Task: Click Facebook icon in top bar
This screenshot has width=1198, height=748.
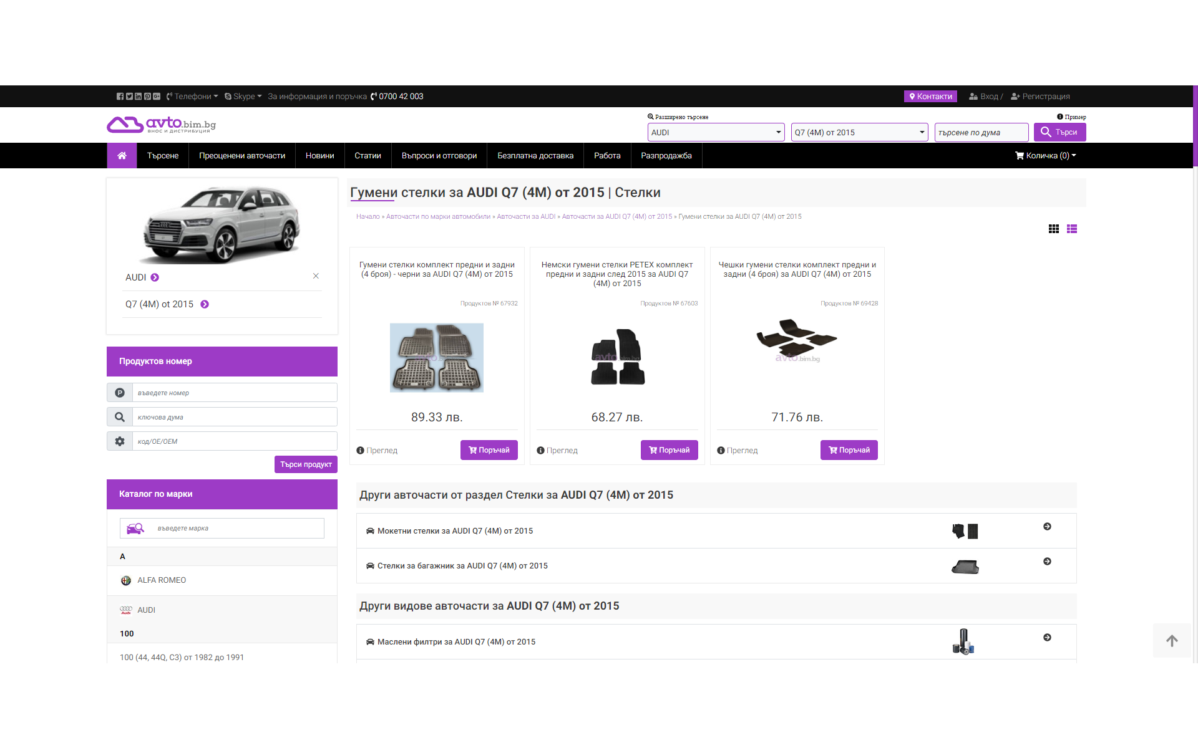Action: click(x=120, y=97)
